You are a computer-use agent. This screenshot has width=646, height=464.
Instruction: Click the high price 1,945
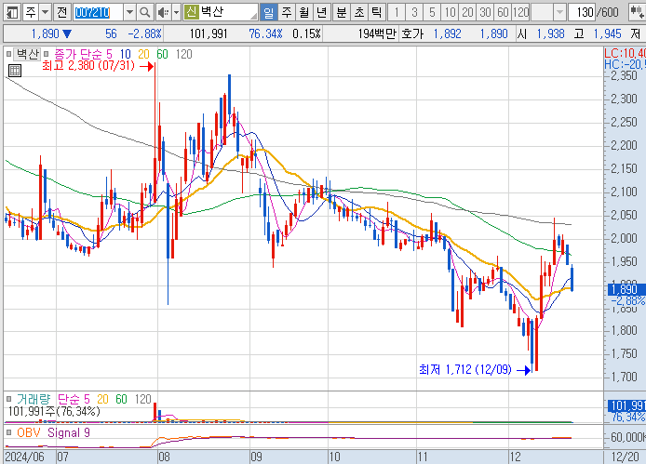tap(607, 33)
